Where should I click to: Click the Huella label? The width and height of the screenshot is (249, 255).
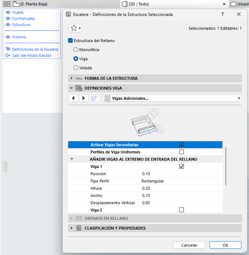(x=18, y=12)
